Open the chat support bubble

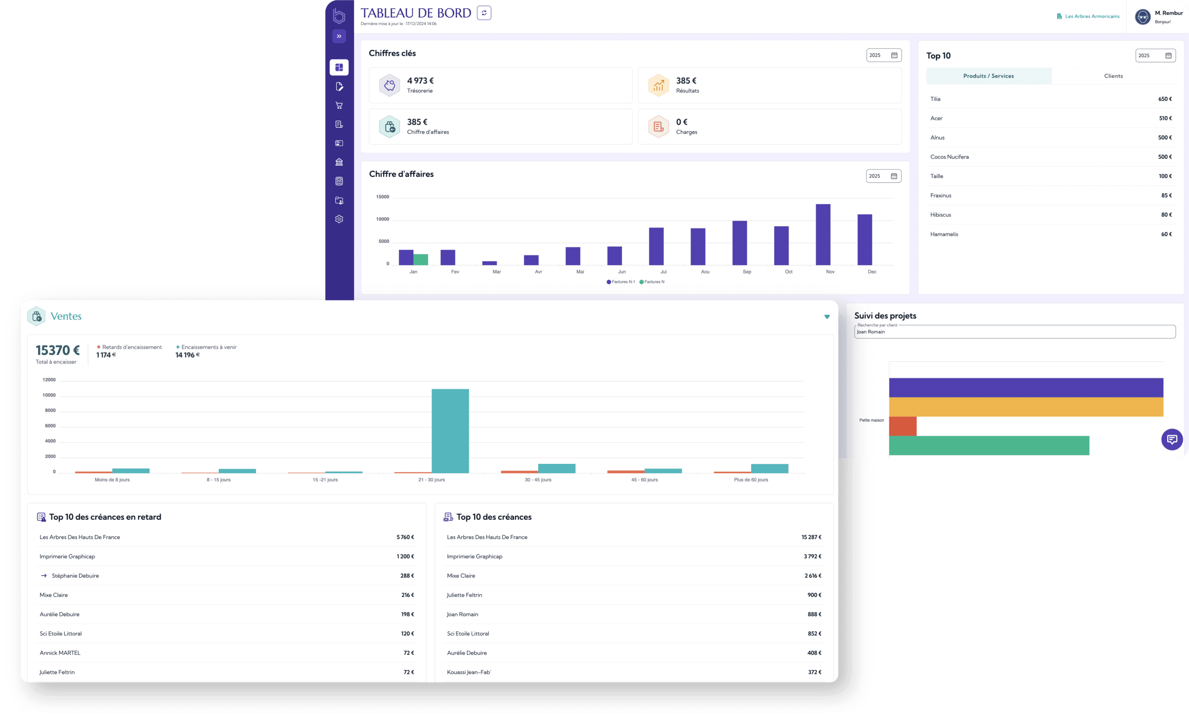coord(1172,439)
